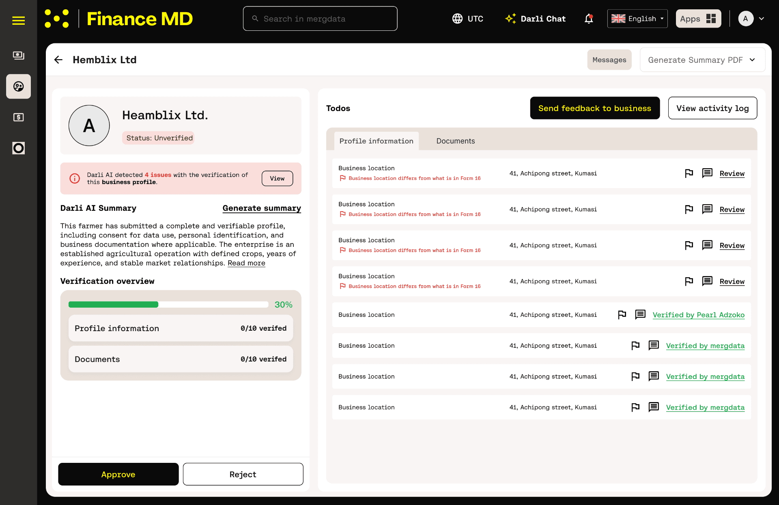Image resolution: width=779 pixels, height=505 pixels.
Task: Switch to the Documents tab
Action: click(x=455, y=141)
